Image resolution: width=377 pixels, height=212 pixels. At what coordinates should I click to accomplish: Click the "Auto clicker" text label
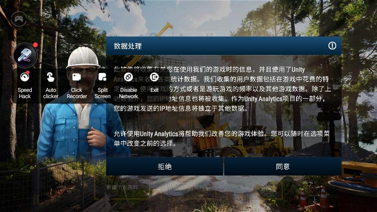[x=51, y=93]
